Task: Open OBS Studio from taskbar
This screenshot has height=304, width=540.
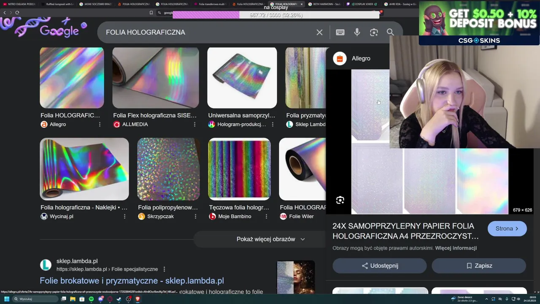Action: [128, 299]
